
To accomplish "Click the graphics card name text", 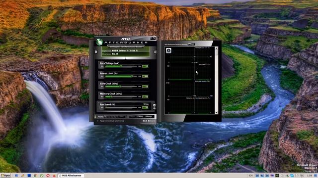I will click(125, 50).
